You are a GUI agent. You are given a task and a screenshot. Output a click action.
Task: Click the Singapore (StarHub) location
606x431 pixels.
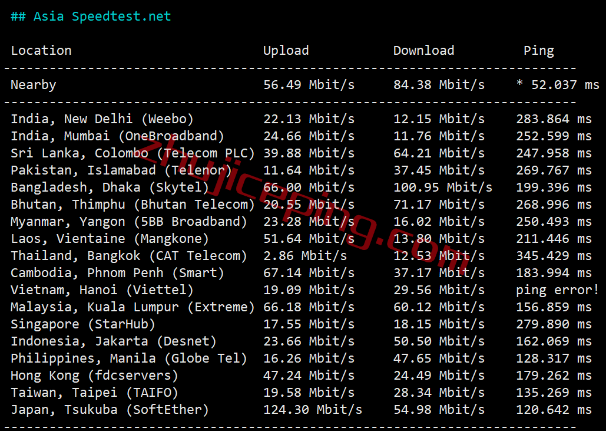pyautogui.click(x=83, y=324)
